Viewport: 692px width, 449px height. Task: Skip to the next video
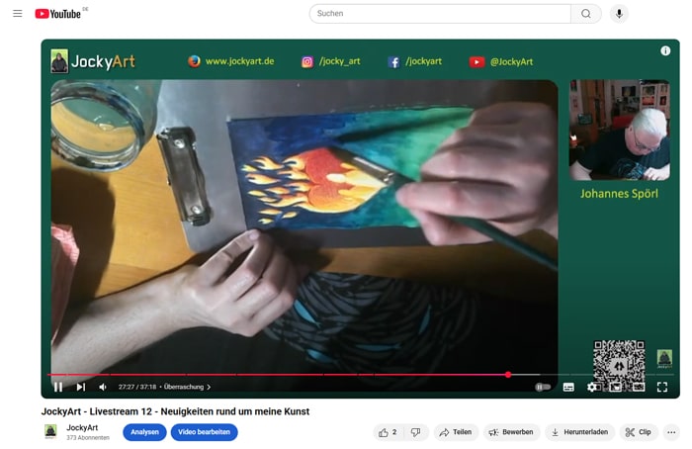[x=81, y=387]
